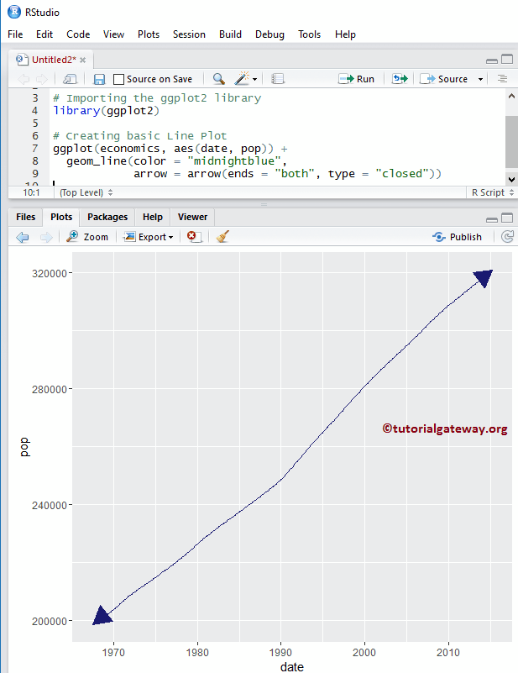Image resolution: width=518 pixels, height=673 pixels.
Task: Maximize the Plots pane
Action: pyautogui.click(x=507, y=218)
